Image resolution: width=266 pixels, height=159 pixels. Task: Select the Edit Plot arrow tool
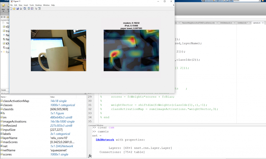36,9
